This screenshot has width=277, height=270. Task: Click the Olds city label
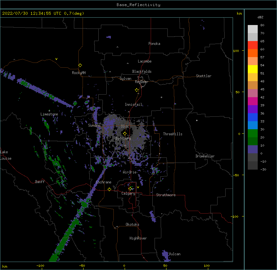125,126
